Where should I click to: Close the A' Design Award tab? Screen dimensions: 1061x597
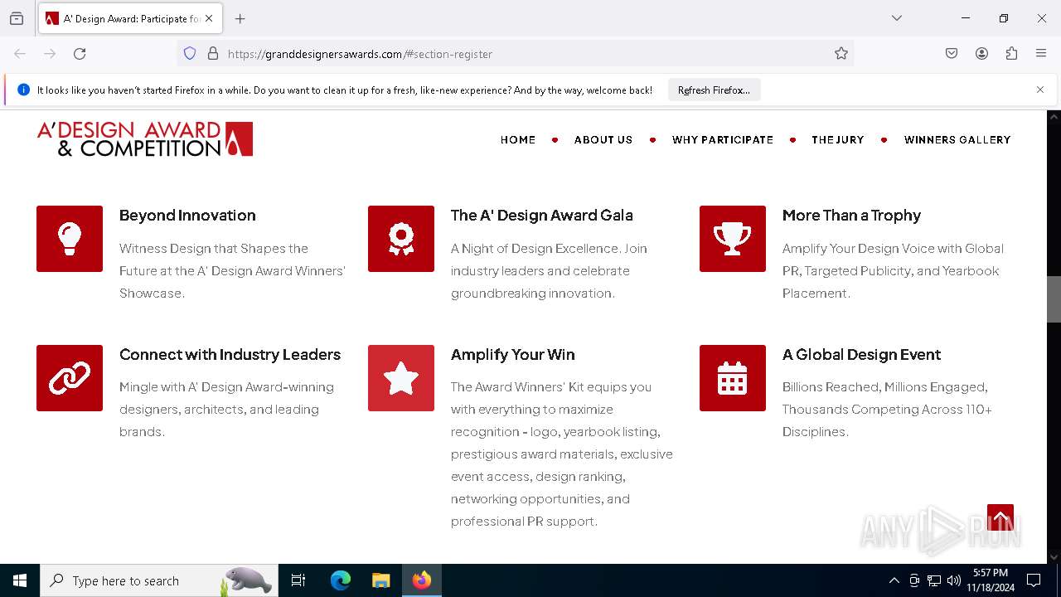tap(209, 18)
